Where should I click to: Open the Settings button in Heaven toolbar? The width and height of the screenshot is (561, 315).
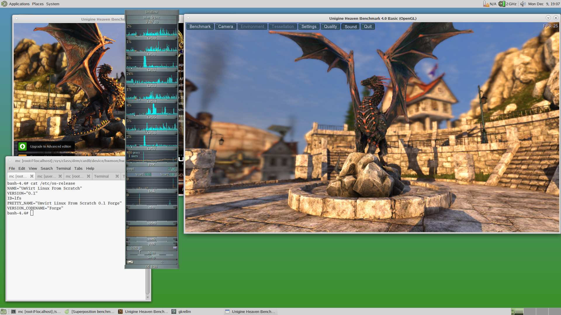(309, 27)
